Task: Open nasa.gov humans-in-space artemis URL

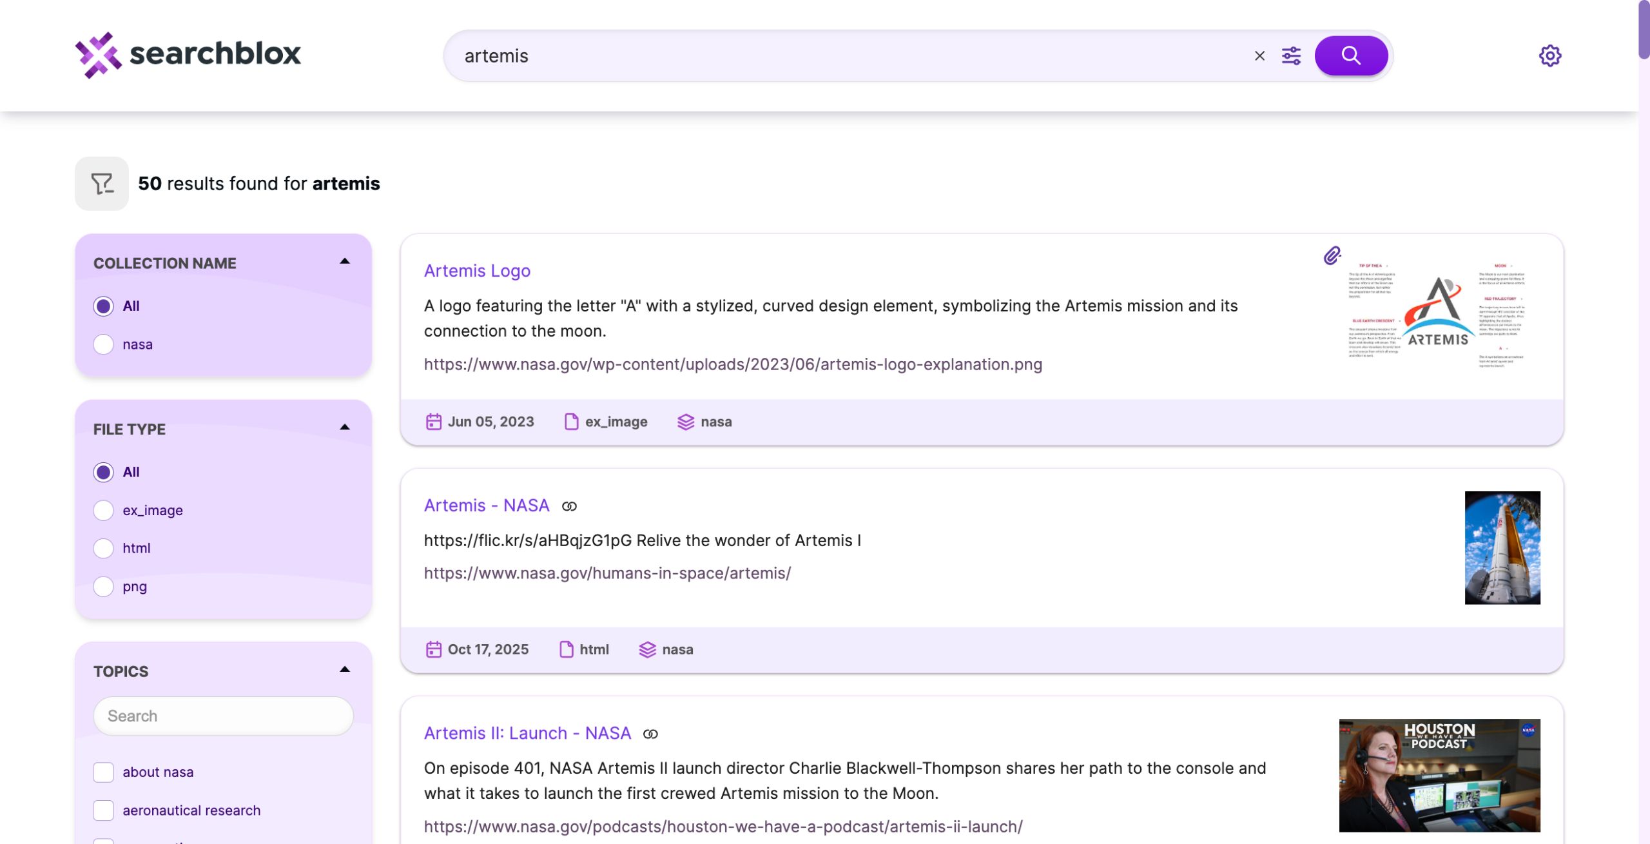Action: pyautogui.click(x=607, y=573)
